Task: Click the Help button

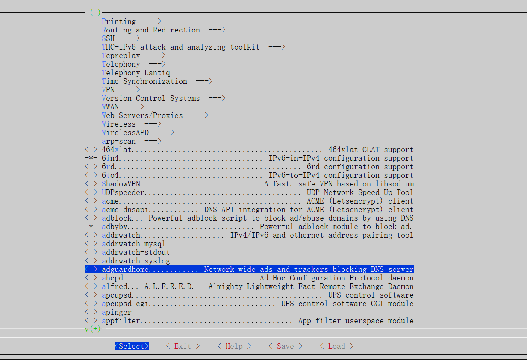Action: [x=233, y=346]
